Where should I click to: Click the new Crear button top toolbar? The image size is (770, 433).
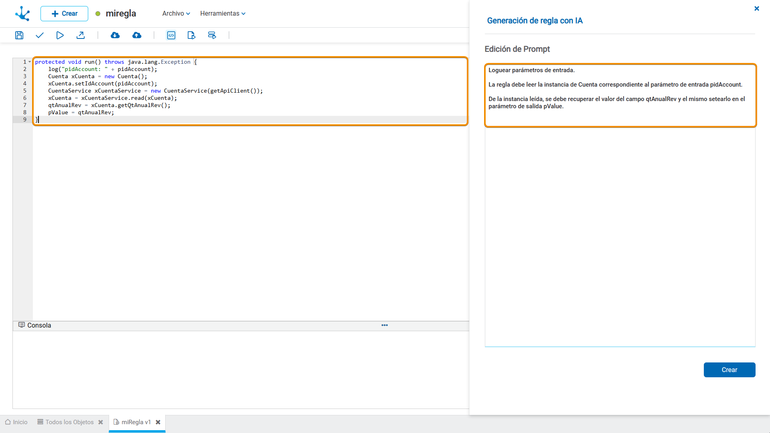click(63, 13)
